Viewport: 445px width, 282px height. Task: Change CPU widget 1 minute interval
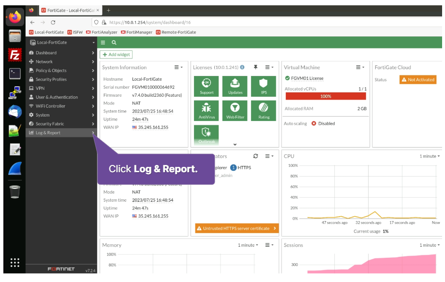tap(430, 156)
